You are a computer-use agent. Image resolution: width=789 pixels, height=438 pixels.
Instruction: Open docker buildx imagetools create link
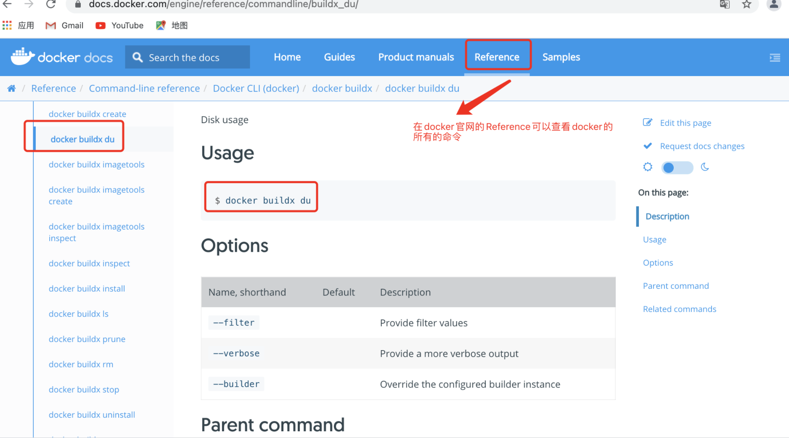[96, 195]
